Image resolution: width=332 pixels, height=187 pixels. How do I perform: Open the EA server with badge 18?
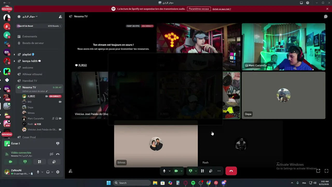point(7,89)
